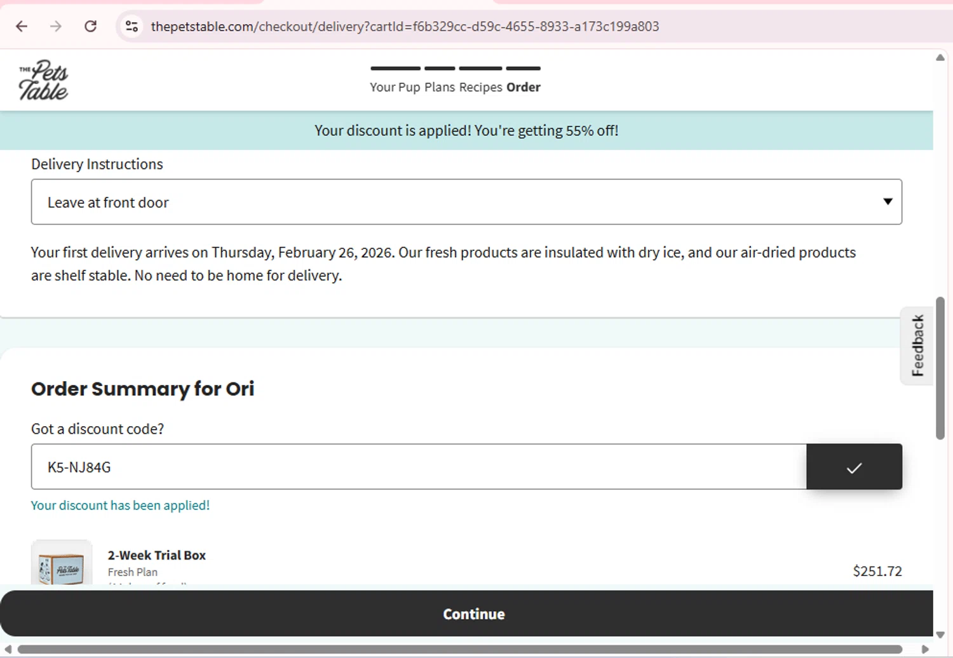Click the "Got a discount code?" label
Screen dimensions: 953x658
coord(97,429)
